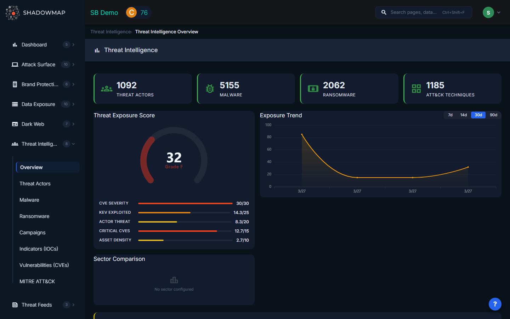Image resolution: width=510 pixels, height=319 pixels.
Task: Open Dark Web section via its sidebar icon
Action: pos(15,124)
